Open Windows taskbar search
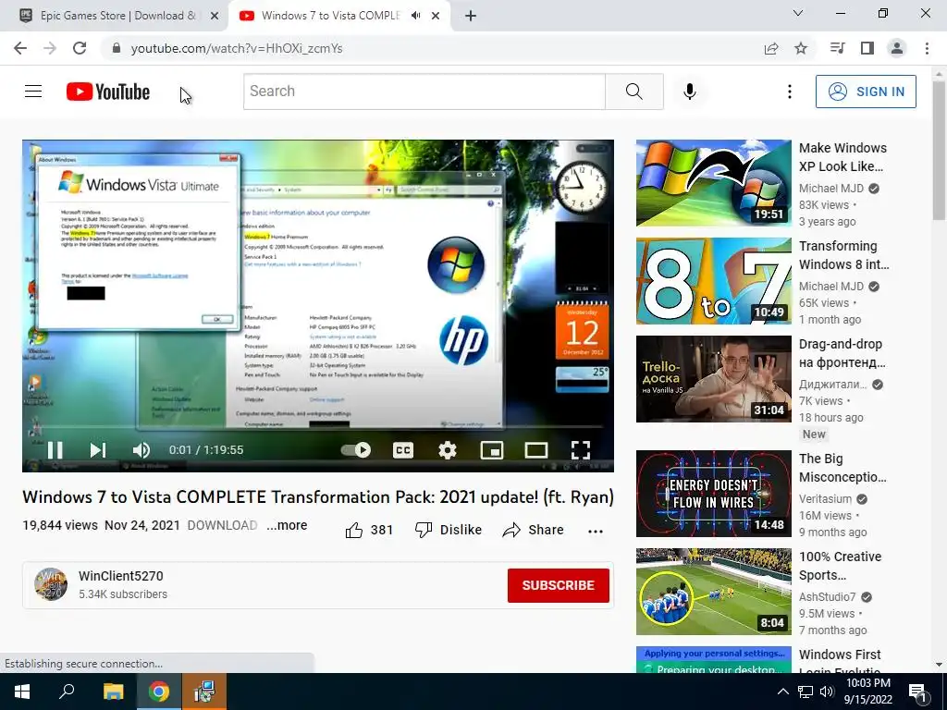 67,692
